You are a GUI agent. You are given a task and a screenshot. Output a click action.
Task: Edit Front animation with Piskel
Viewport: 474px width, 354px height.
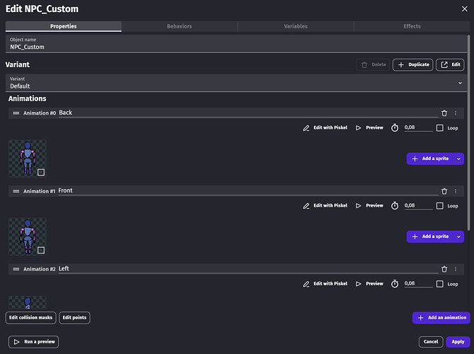pyautogui.click(x=325, y=206)
